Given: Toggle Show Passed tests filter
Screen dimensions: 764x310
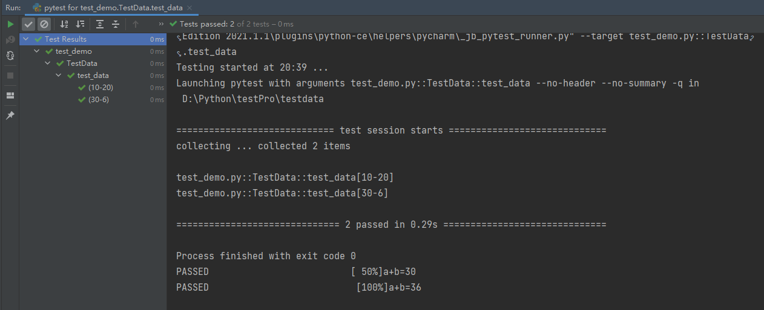Looking at the screenshot, I should [x=28, y=24].
